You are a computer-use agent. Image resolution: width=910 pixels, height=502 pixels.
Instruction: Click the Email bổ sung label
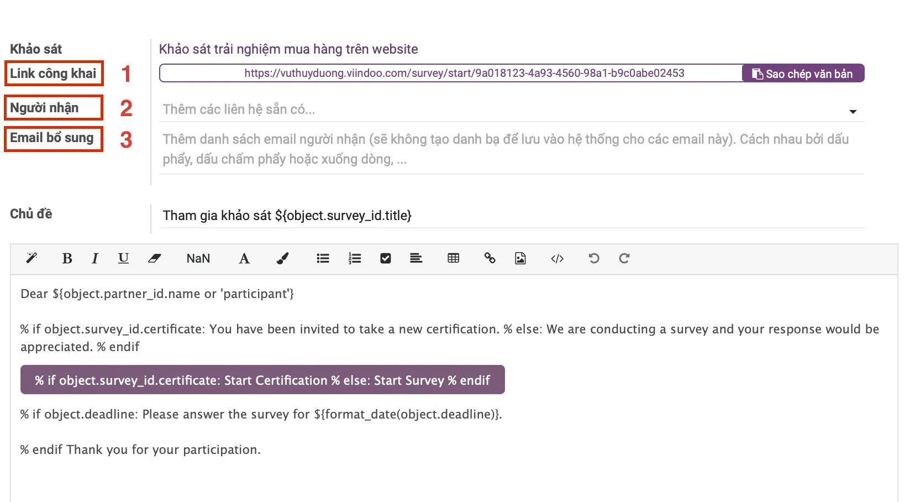pyautogui.click(x=52, y=138)
